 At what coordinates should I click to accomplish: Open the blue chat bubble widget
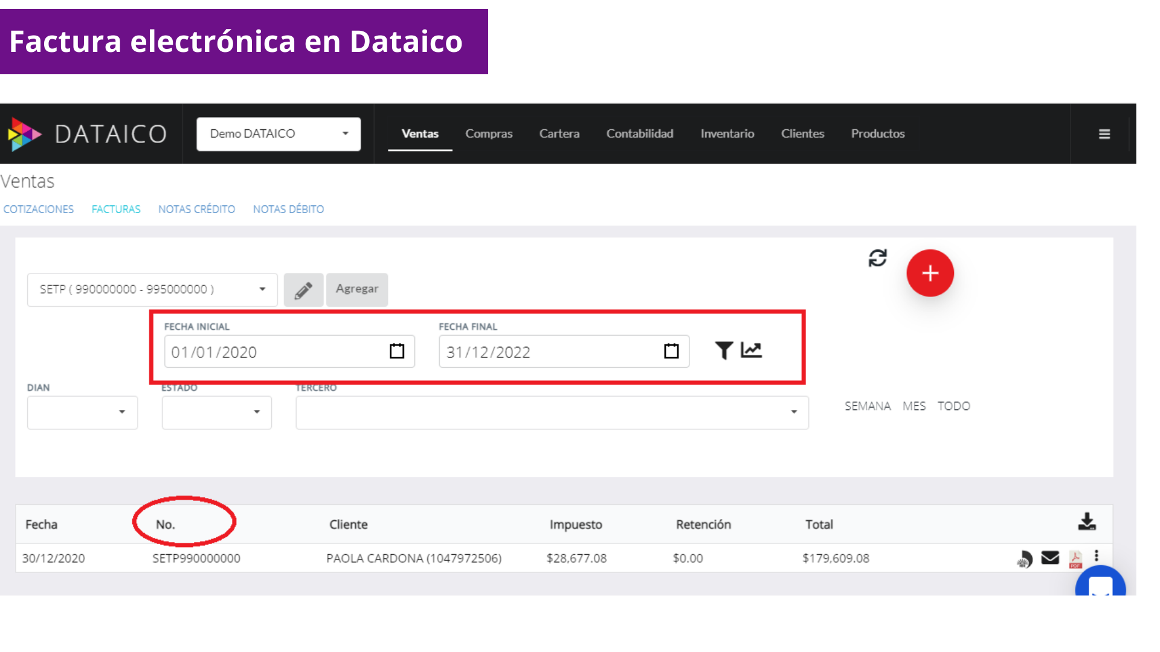pos(1100,581)
